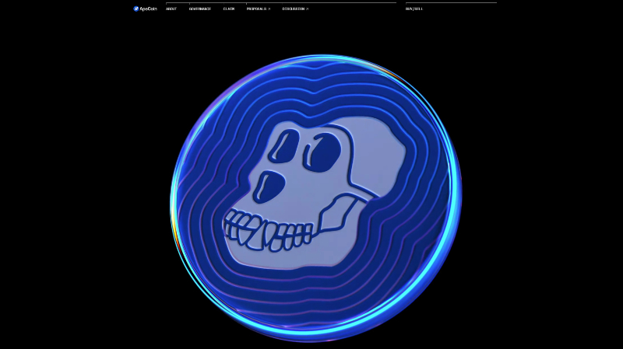Click the large ApeCoin skull coin graphic
623x349 pixels.
(316, 198)
